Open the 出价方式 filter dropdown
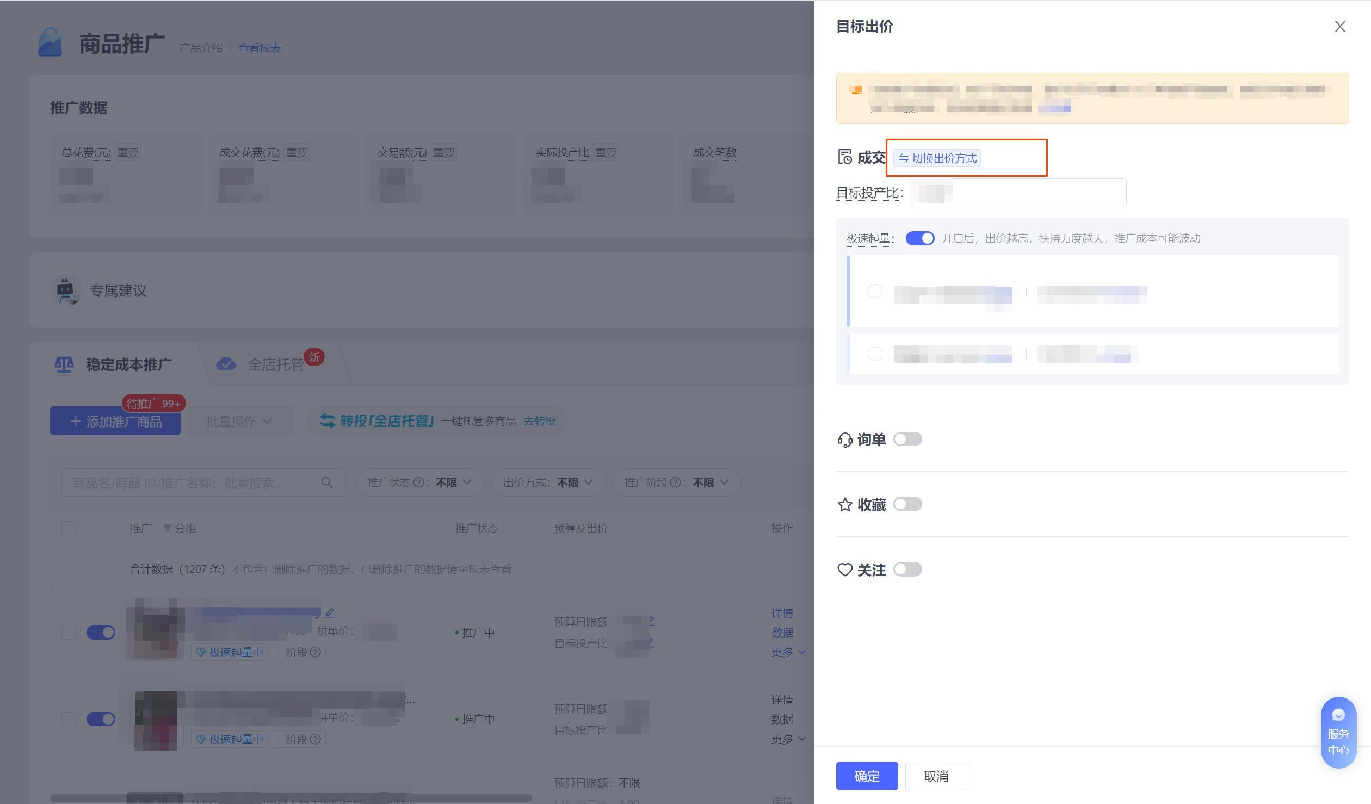This screenshot has width=1371, height=804. [548, 483]
